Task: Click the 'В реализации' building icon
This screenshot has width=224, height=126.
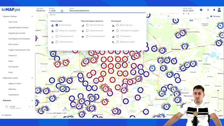Action: coord(52,26)
